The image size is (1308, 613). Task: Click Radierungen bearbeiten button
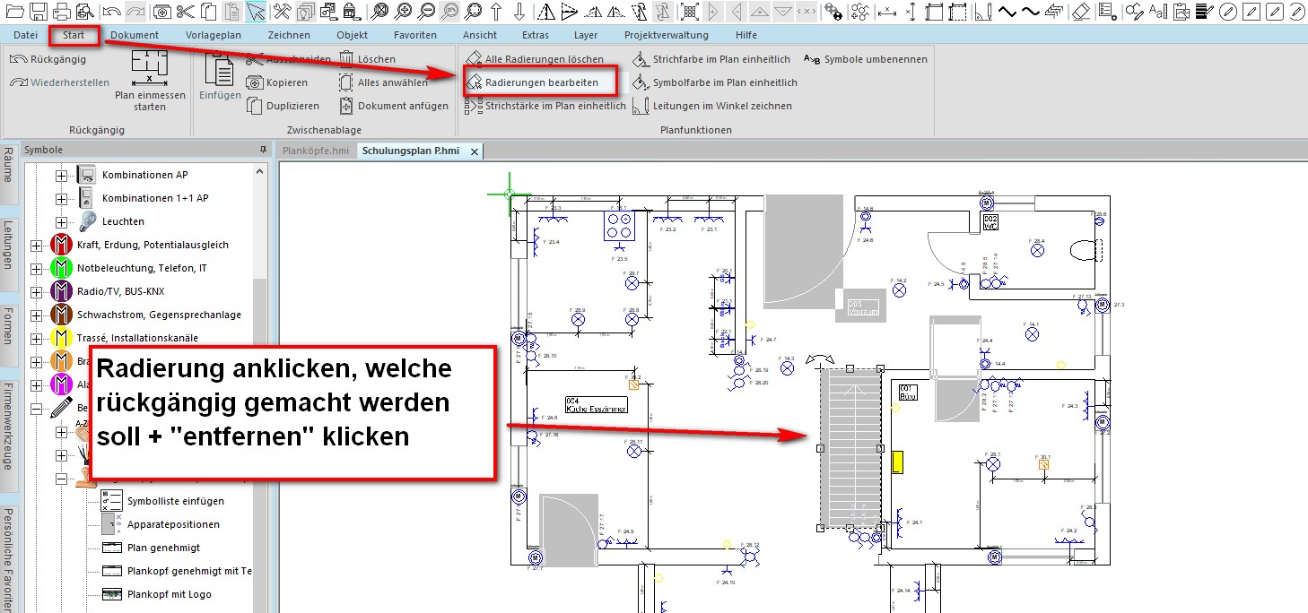[x=541, y=82]
